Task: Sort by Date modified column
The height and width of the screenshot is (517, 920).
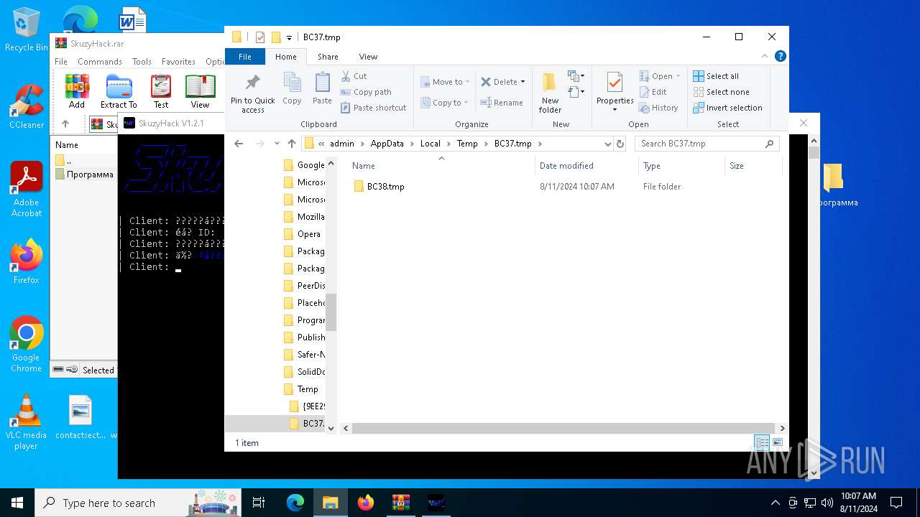Action: click(586, 166)
